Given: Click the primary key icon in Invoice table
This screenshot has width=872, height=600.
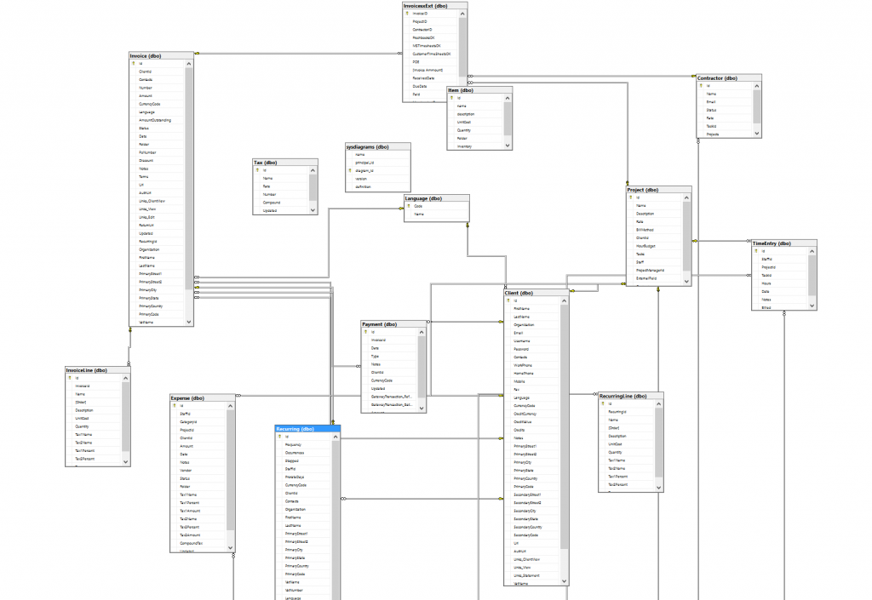Looking at the screenshot, I should (x=132, y=64).
